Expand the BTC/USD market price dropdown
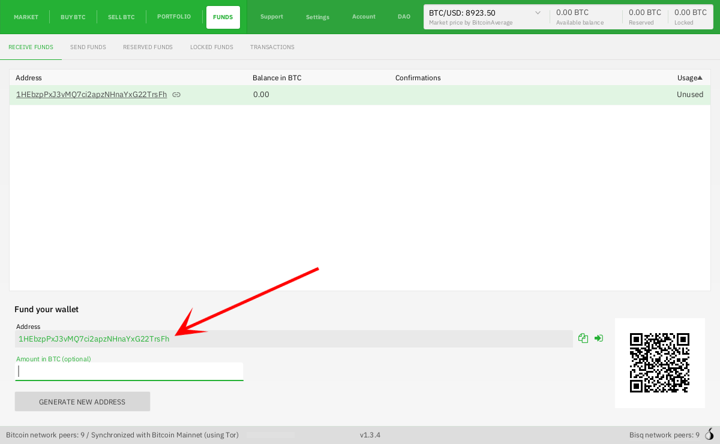 click(x=538, y=13)
